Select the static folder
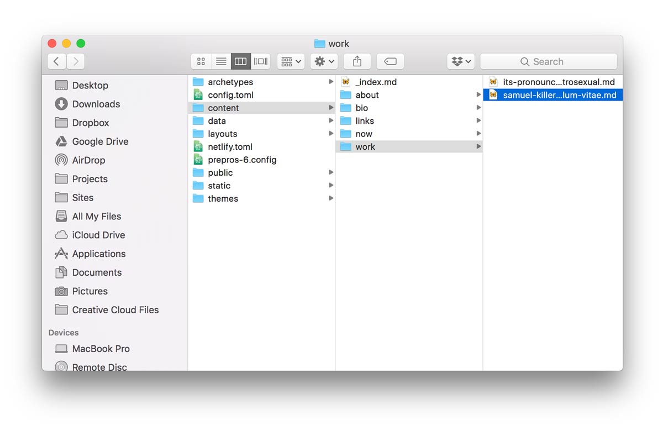This screenshot has height=431, width=663. click(261, 186)
